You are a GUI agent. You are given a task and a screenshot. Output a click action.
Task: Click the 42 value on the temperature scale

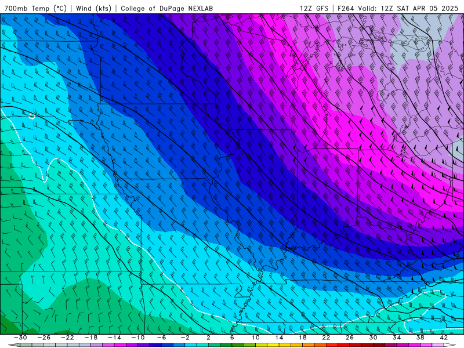(444, 338)
